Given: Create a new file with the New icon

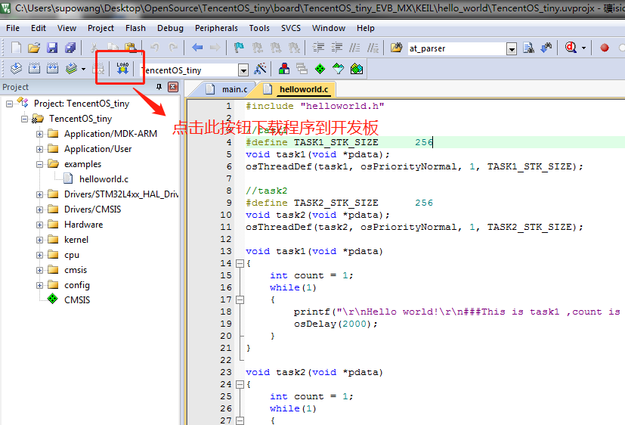Looking at the screenshot, I should point(17,48).
